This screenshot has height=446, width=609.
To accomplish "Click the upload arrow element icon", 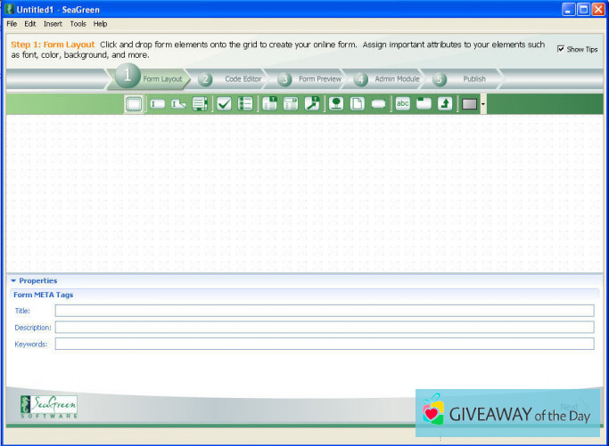I will click(444, 104).
